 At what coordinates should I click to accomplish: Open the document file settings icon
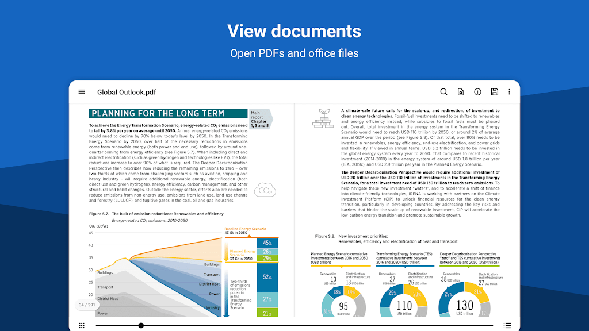coord(460,92)
